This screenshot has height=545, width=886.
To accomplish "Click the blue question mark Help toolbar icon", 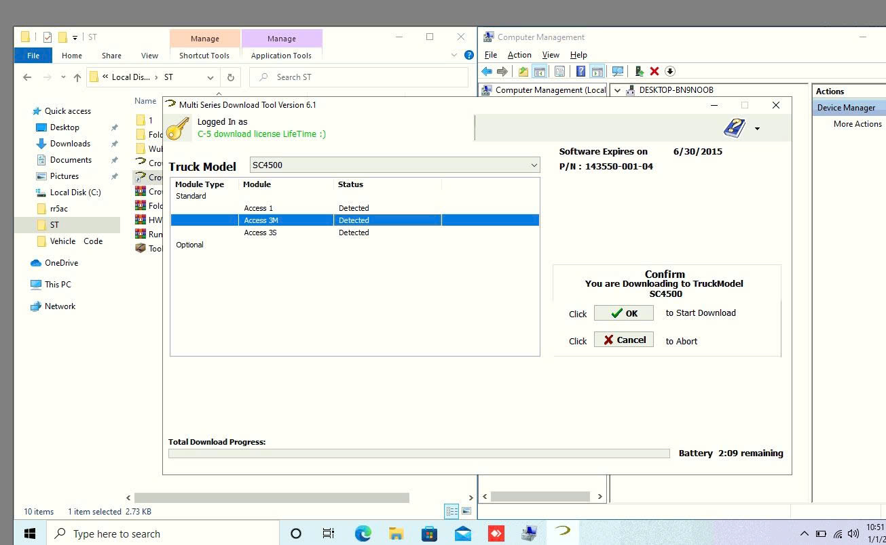I will coord(580,70).
